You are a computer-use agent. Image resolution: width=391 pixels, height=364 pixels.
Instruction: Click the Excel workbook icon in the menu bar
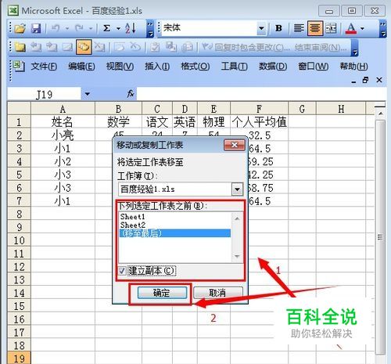(19, 67)
